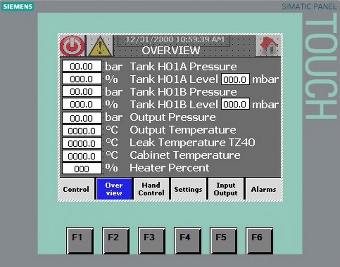340x267 pixels.
Task: Select the Output Temperature value field
Action: pos(82,130)
